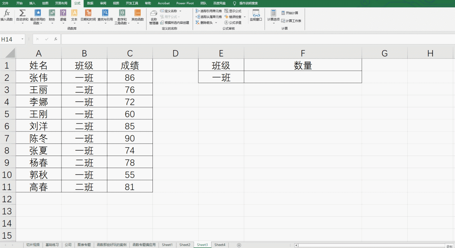
Task: Select row 7 header
Action: [7, 138]
